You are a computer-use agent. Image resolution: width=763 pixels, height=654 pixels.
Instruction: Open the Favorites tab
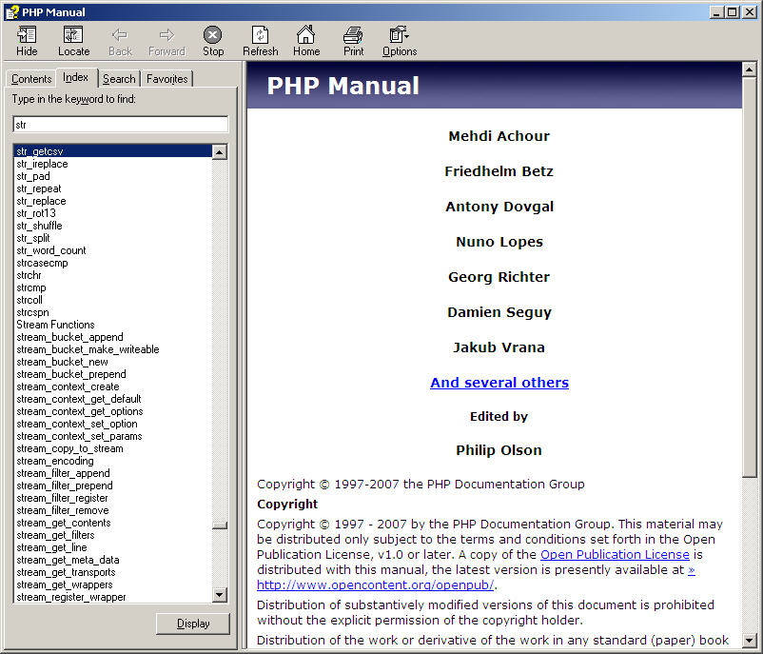(x=166, y=79)
